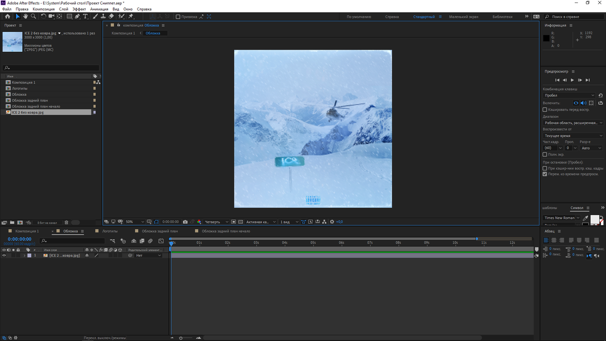
Task: Open the Текущее время play-from dropdown
Action: click(x=573, y=136)
